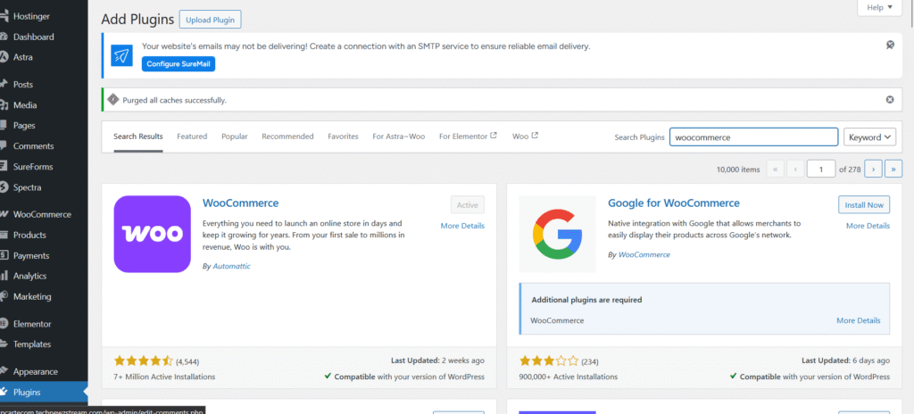Viewport: 914px width, 414px height.
Task: Switch to the Featured tab
Action: tap(192, 137)
